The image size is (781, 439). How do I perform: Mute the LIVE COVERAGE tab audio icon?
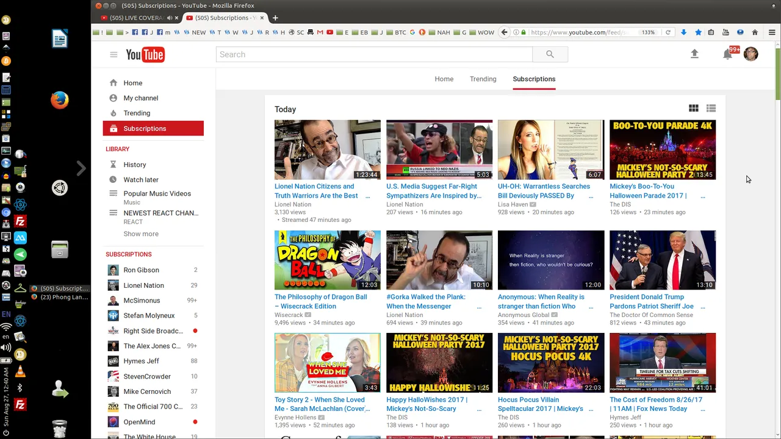point(170,18)
